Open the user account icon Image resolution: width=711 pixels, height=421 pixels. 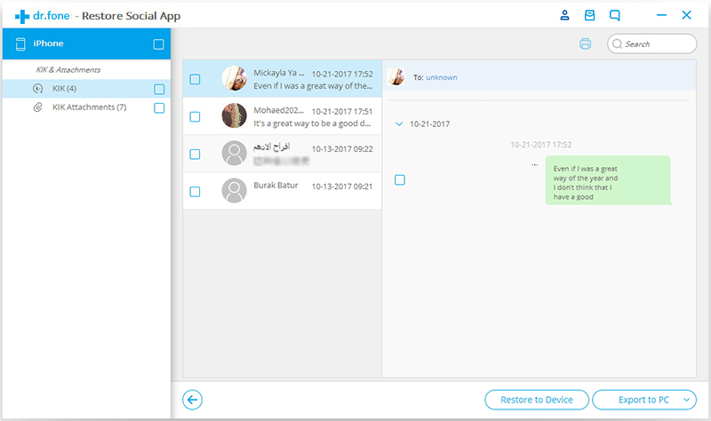(x=564, y=15)
